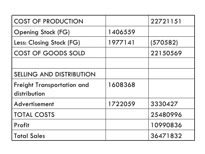Select the value 36471832
The height and width of the screenshot is (154, 205).
(x=166, y=136)
